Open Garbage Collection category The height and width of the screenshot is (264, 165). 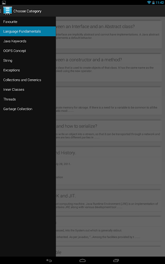point(28,109)
